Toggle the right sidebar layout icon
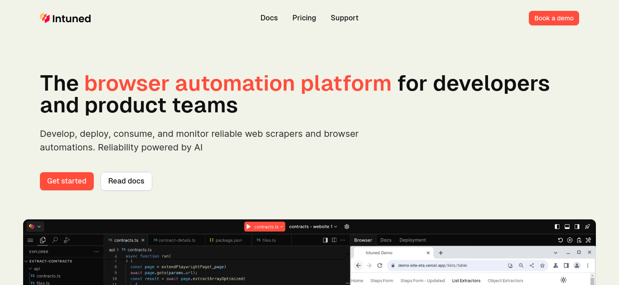The height and width of the screenshot is (285, 619). [577, 227]
